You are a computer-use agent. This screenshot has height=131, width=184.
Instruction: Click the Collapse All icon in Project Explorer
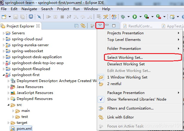pos(76,26)
